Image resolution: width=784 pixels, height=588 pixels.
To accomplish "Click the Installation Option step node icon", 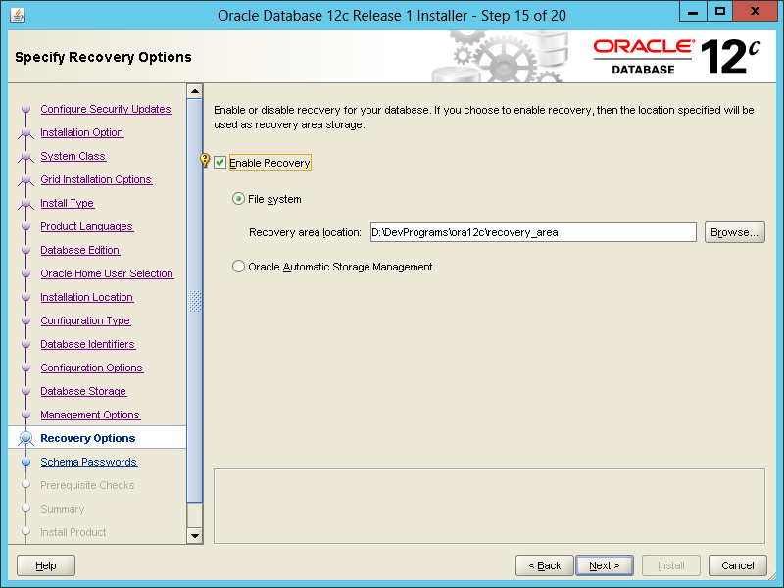I will pyautogui.click(x=26, y=132).
